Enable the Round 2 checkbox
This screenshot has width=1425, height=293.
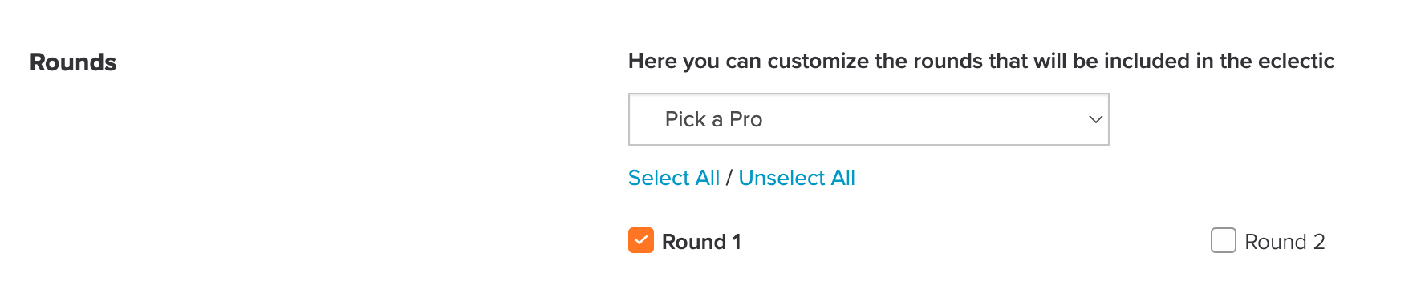click(x=1224, y=240)
